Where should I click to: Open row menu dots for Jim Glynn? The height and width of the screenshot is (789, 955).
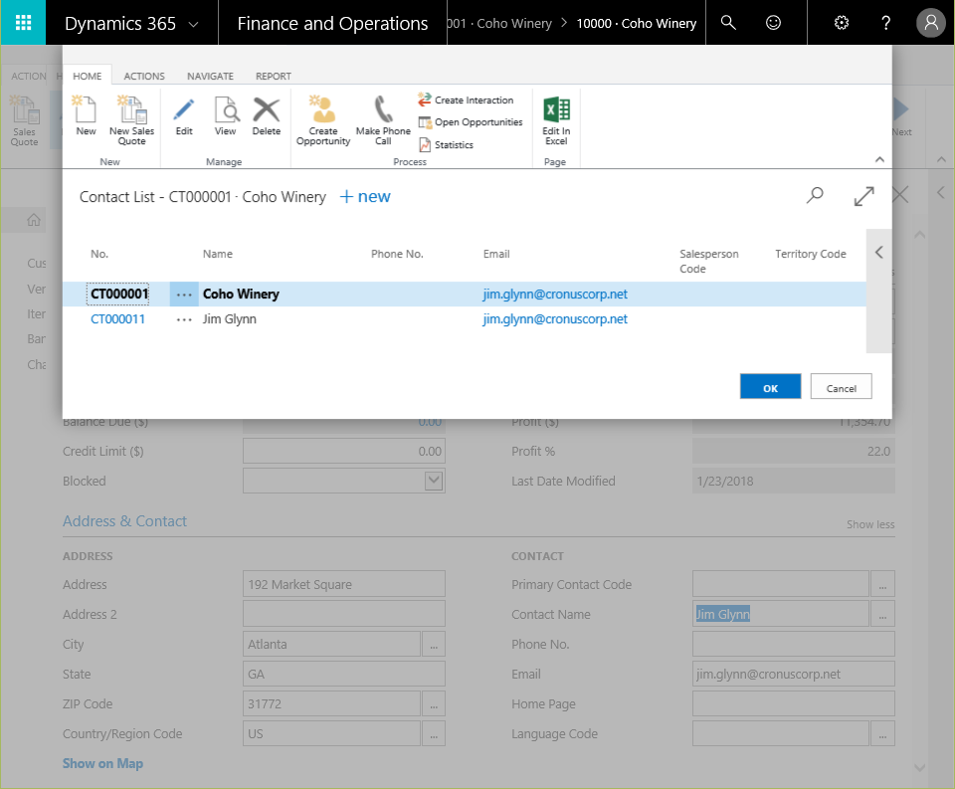coord(184,319)
